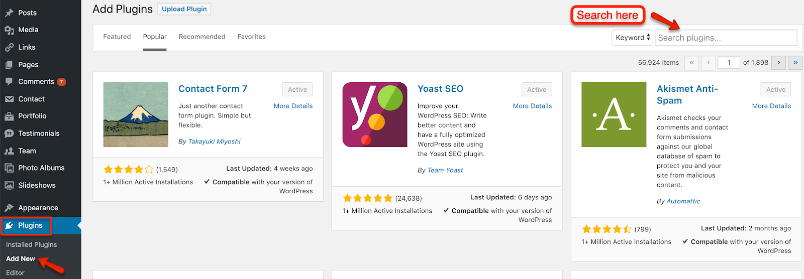Image resolution: width=804 pixels, height=279 pixels.
Task: Jump to the last results page
Action: pyautogui.click(x=795, y=63)
